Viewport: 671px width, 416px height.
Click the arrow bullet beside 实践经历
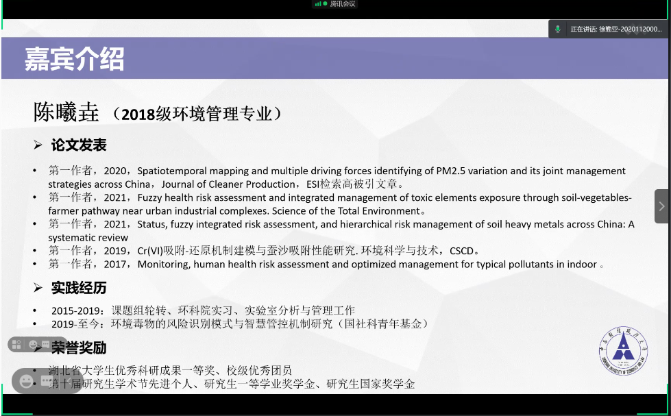38,288
